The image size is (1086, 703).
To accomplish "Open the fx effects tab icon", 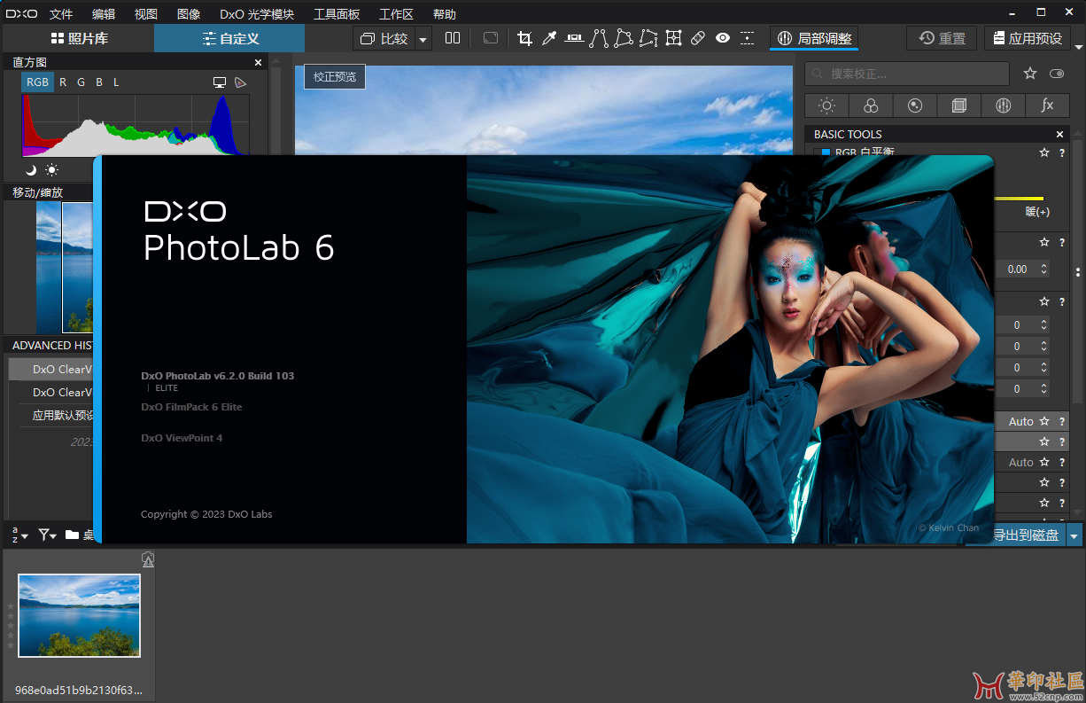I will pos(1048,105).
